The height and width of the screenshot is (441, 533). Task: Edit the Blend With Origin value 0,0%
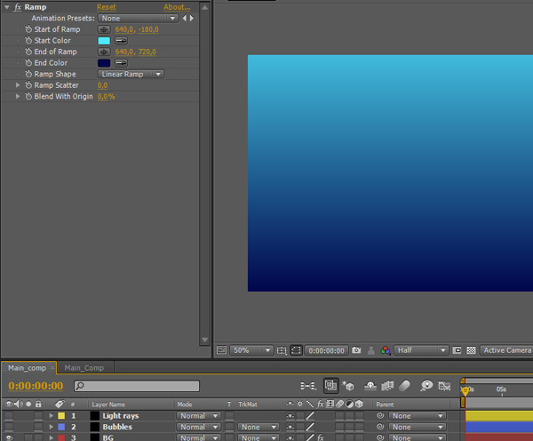(106, 97)
